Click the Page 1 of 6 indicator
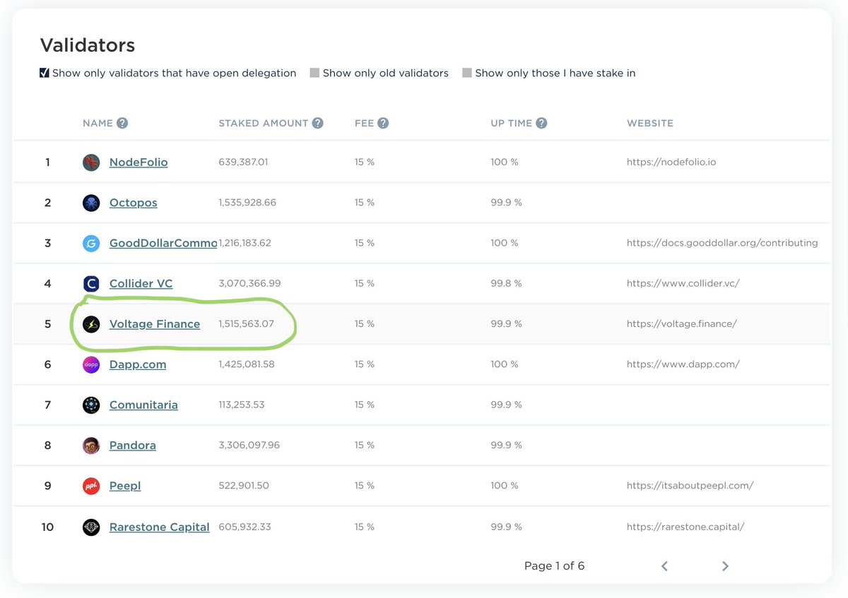Viewport: 848px width, 598px height. (555, 566)
